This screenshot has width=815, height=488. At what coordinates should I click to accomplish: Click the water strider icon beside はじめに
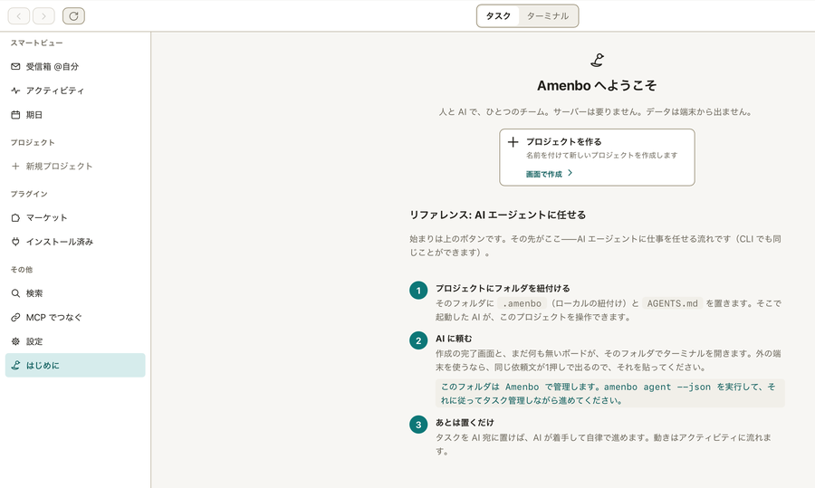(x=15, y=366)
